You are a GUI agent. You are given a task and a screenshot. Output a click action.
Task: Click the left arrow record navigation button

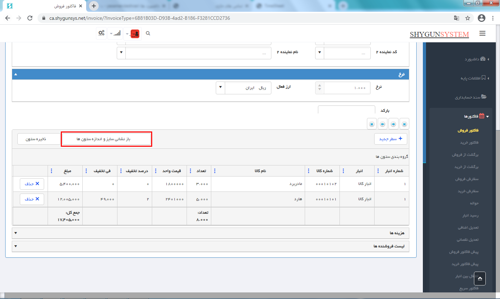tap(383, 124)
